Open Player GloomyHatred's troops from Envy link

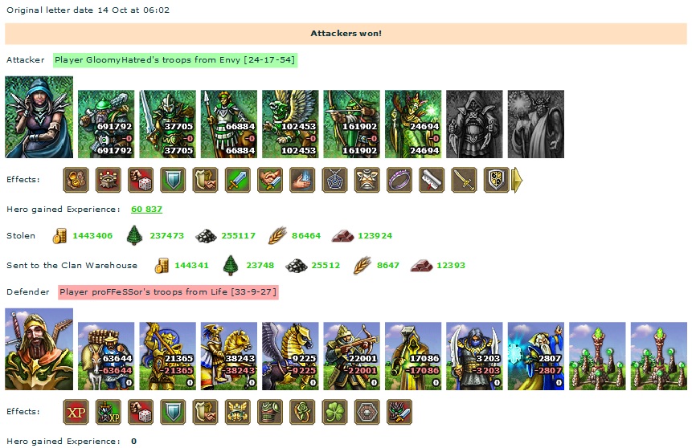point(174,60)
